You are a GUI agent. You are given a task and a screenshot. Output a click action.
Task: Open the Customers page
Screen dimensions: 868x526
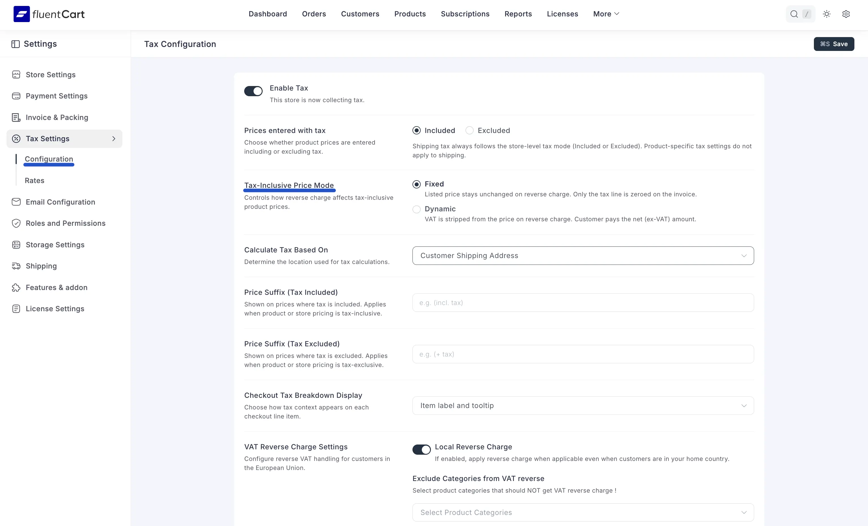coord(360,14)
